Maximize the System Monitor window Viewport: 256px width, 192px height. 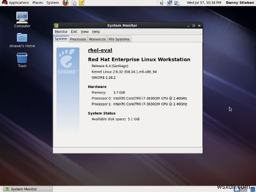tap(194, 26)
